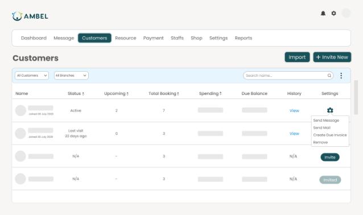Open View history for last-visit customer

click(294, 134)
